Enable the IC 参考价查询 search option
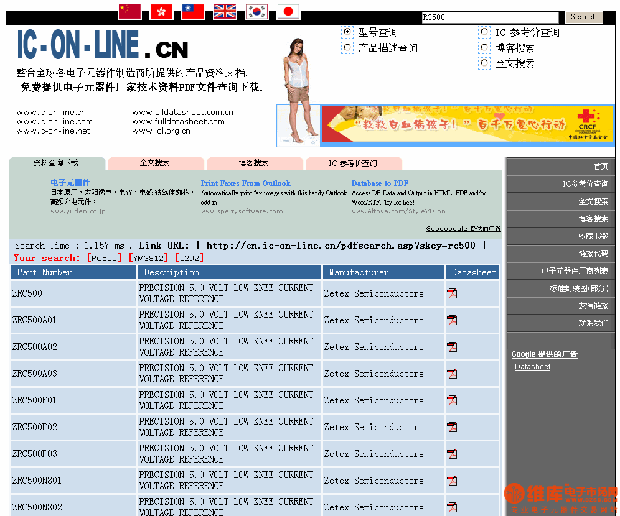Screen dimensions: 620x516 coord(484,31)
